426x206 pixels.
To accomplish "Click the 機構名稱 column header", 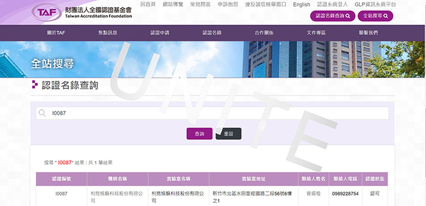I will coord(117,179).
